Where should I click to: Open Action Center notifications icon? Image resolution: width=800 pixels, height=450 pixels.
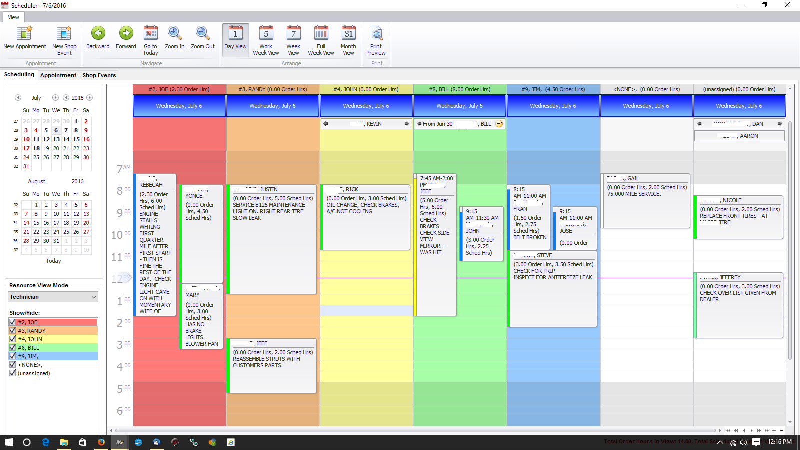point(756,442)
